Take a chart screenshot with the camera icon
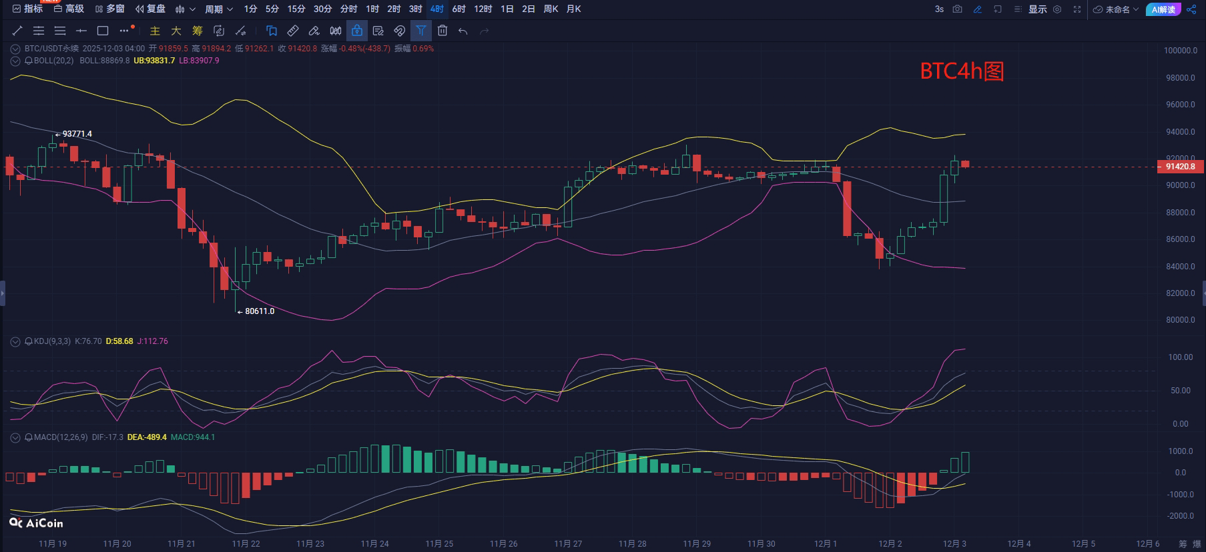 [x=958, y=9]
